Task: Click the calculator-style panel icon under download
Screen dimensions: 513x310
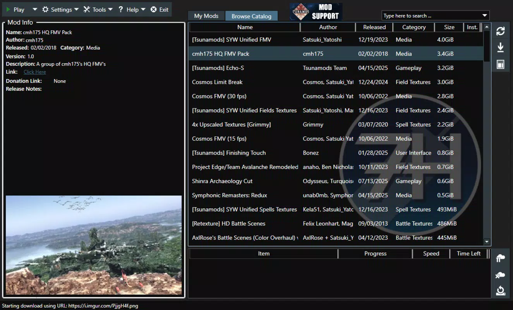Action: point(501,64)
